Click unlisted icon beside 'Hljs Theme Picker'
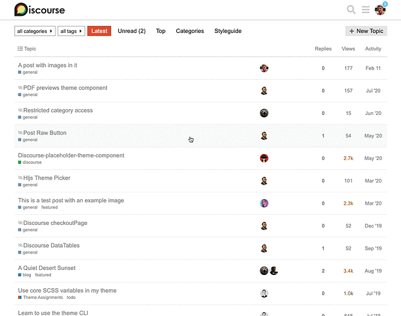The image size is (401, 316). [20, 178]
